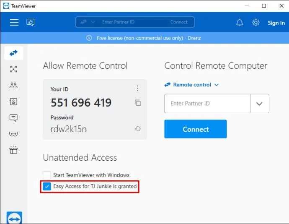Open the hamburger main menu
This screenshot has width=289, height=224.
[14, 22]
